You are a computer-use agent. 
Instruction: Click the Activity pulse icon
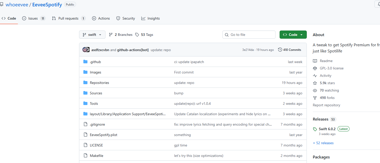coord(315,76)
